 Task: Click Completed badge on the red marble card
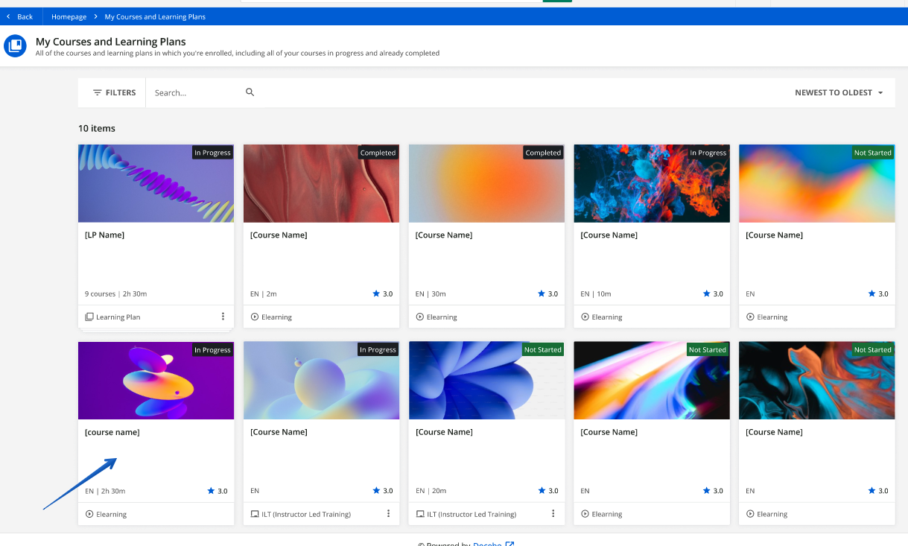coord(378,153)
